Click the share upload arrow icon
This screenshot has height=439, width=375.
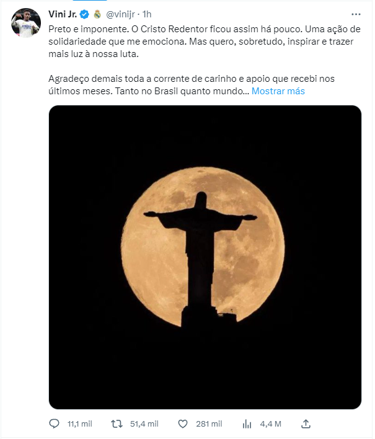pos(306,424)
